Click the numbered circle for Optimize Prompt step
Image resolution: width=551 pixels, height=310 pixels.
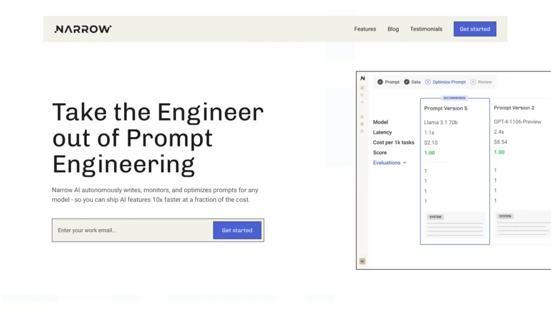[x=427, y=82]
